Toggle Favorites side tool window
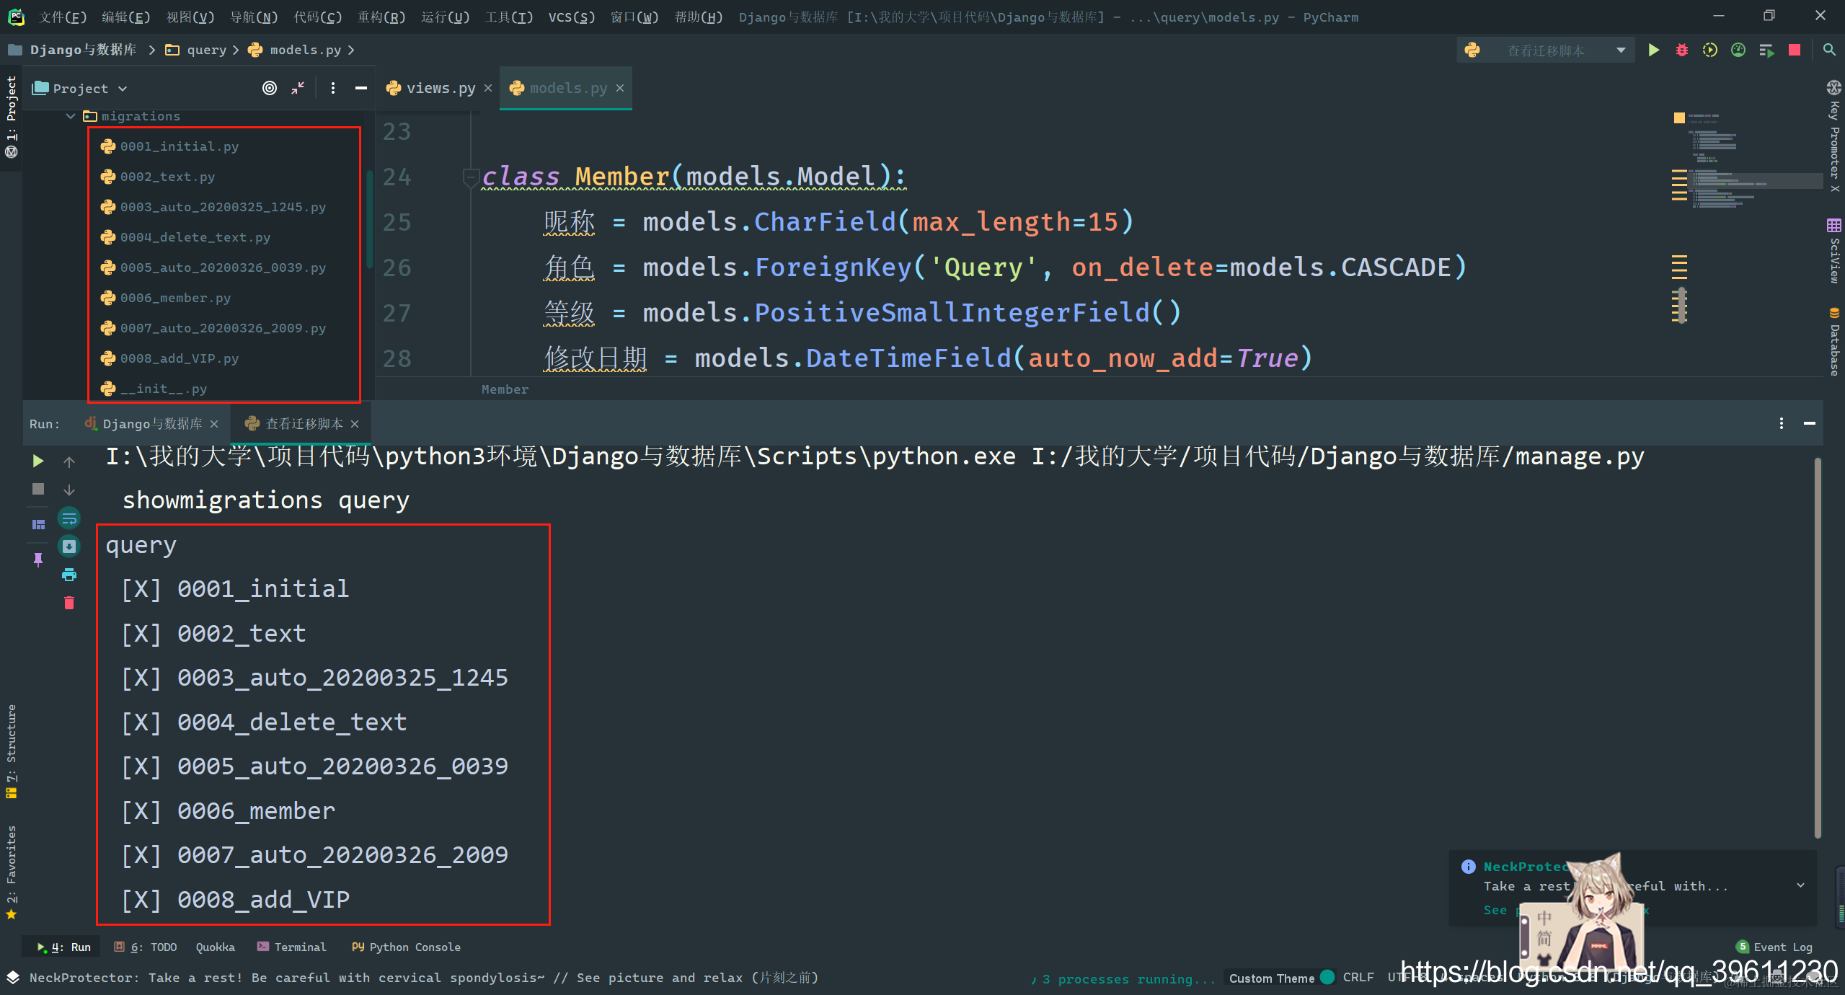Image resolution: width=1845 pixels, height=995 pixels. tap(11, 872)
